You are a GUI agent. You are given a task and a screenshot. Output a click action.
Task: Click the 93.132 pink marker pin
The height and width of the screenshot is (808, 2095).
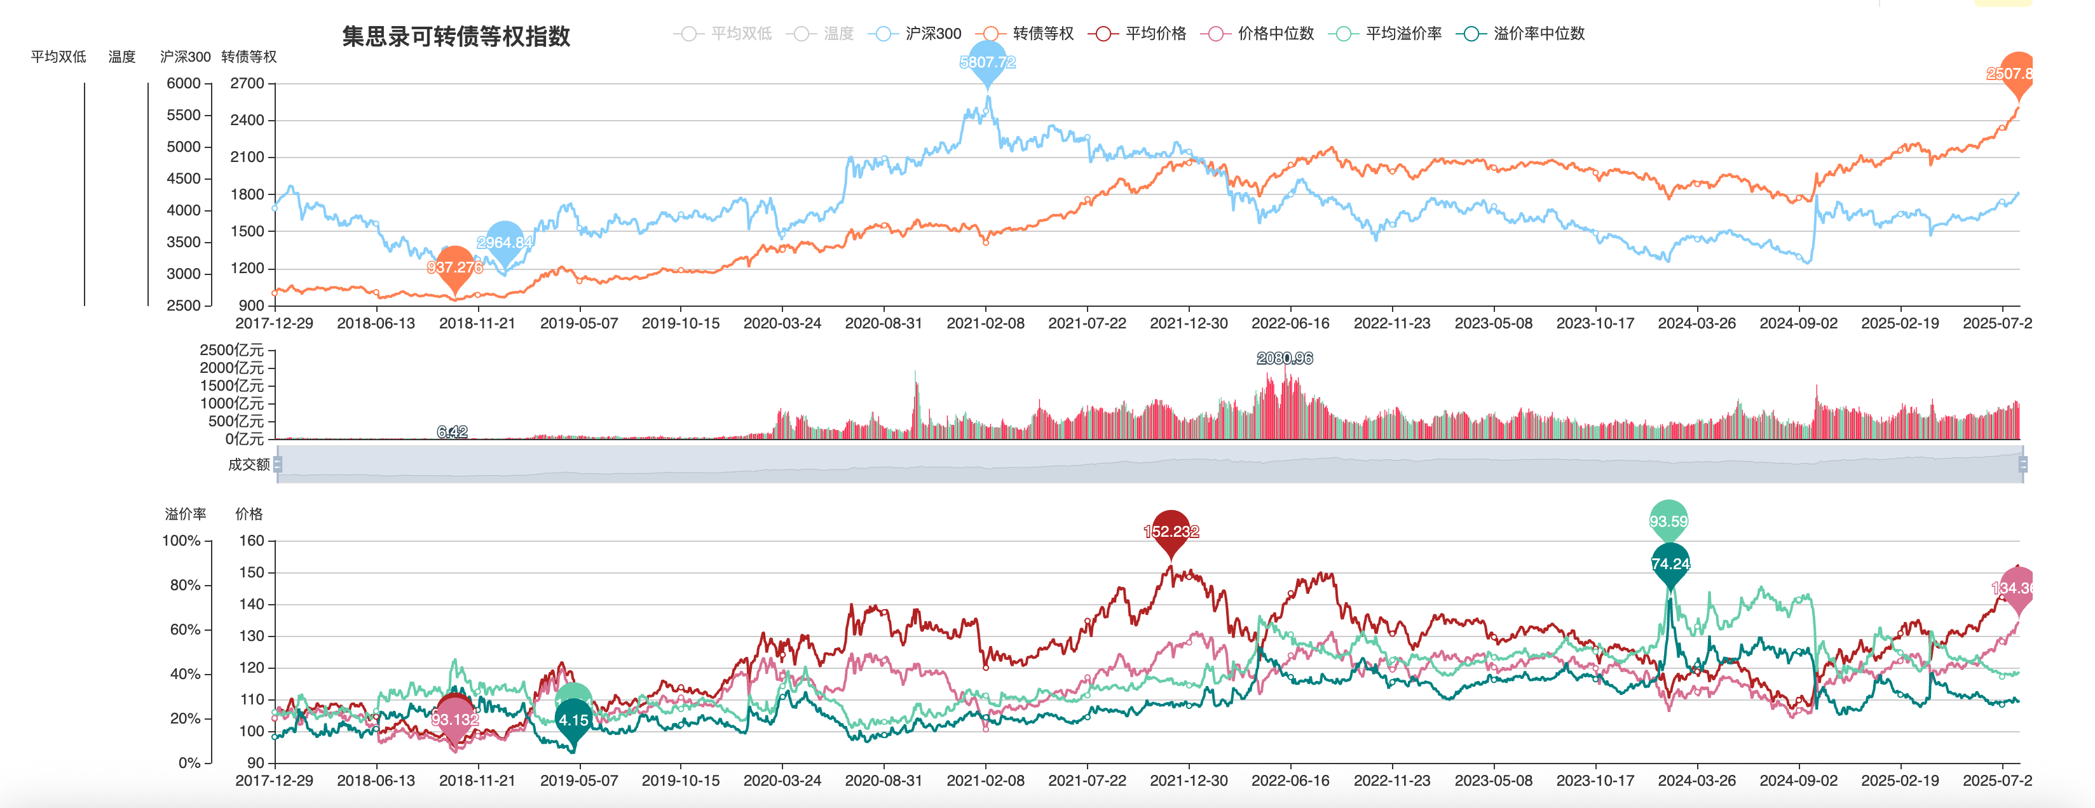(x=454, y=718)
